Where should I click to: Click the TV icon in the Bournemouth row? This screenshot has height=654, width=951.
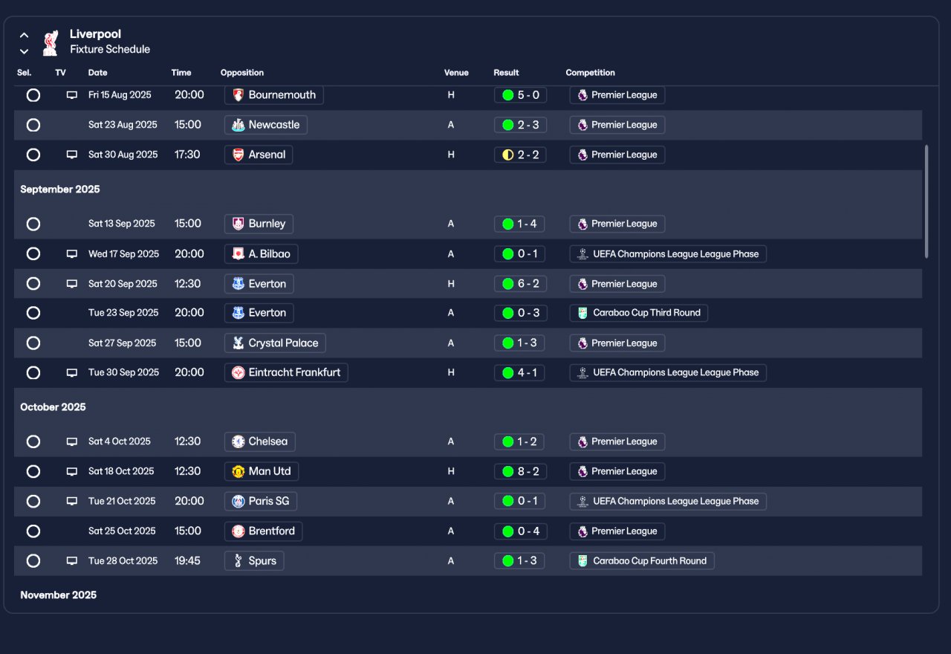(72, 95)
